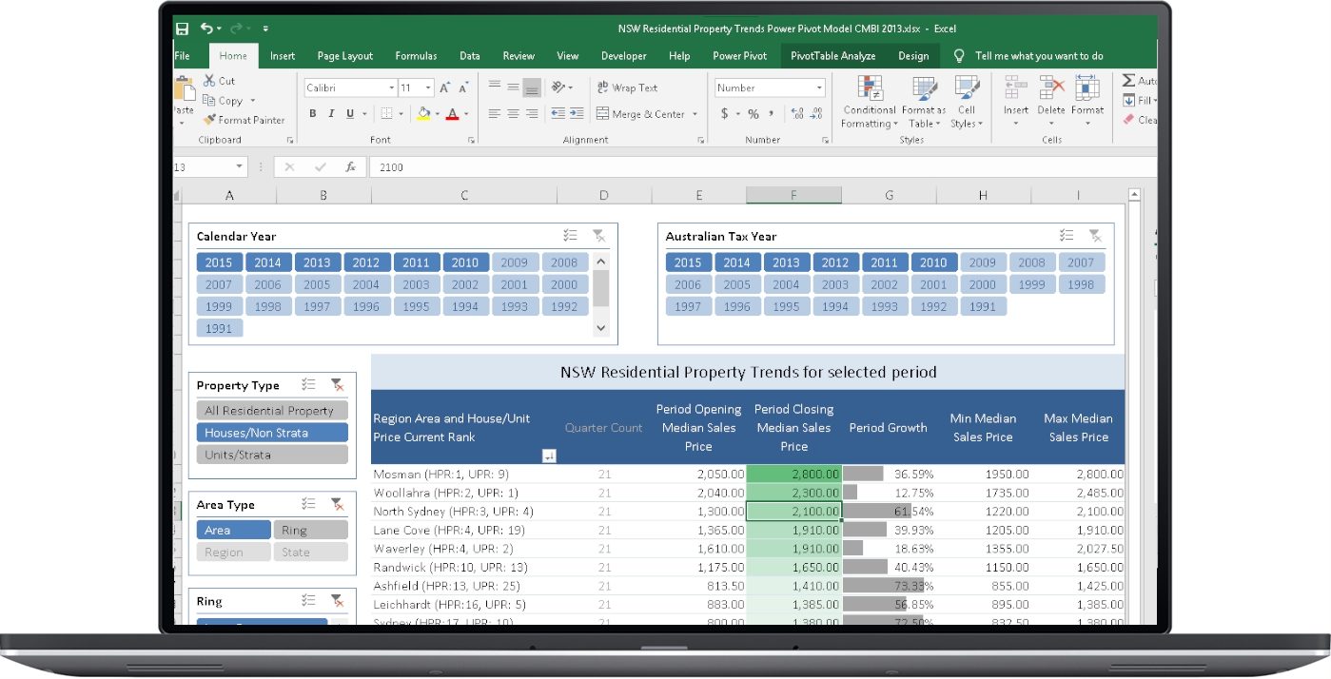The image size is (1331, 679).
Task: Toggle underline formatting
Action: (350, 114)
